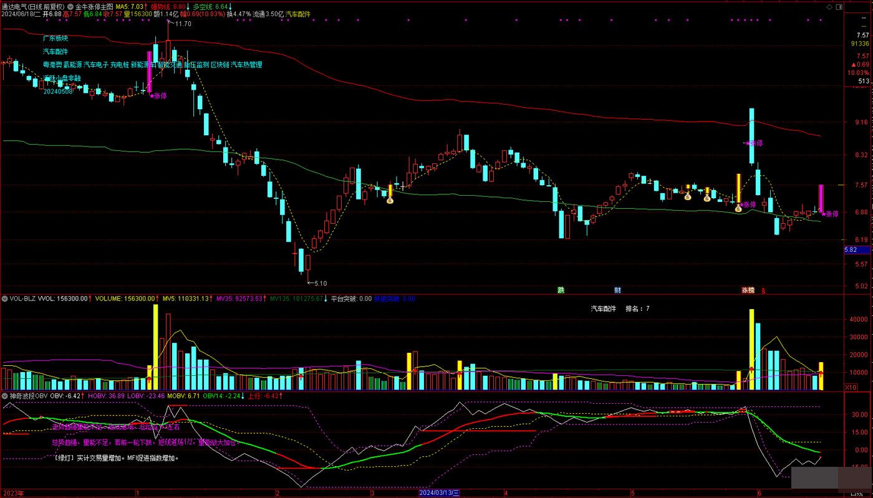Click the 8.32 price axis label
The width and height of the screenshot is (873, 498).
click(x=863, y=155)
